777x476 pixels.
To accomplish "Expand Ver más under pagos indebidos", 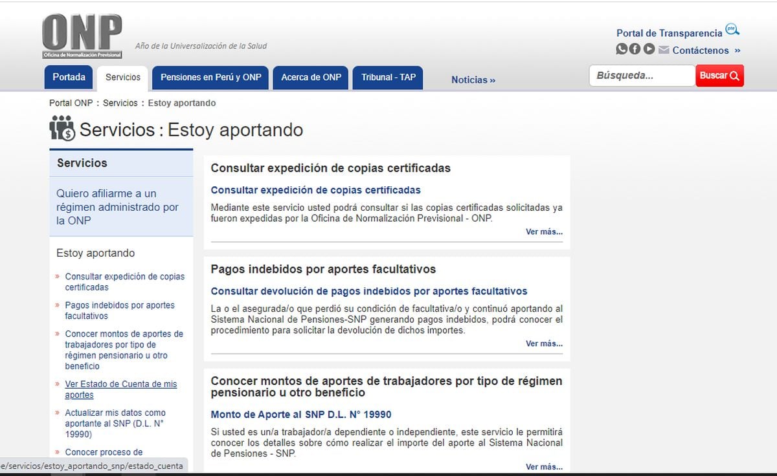I will click(544, 343).
